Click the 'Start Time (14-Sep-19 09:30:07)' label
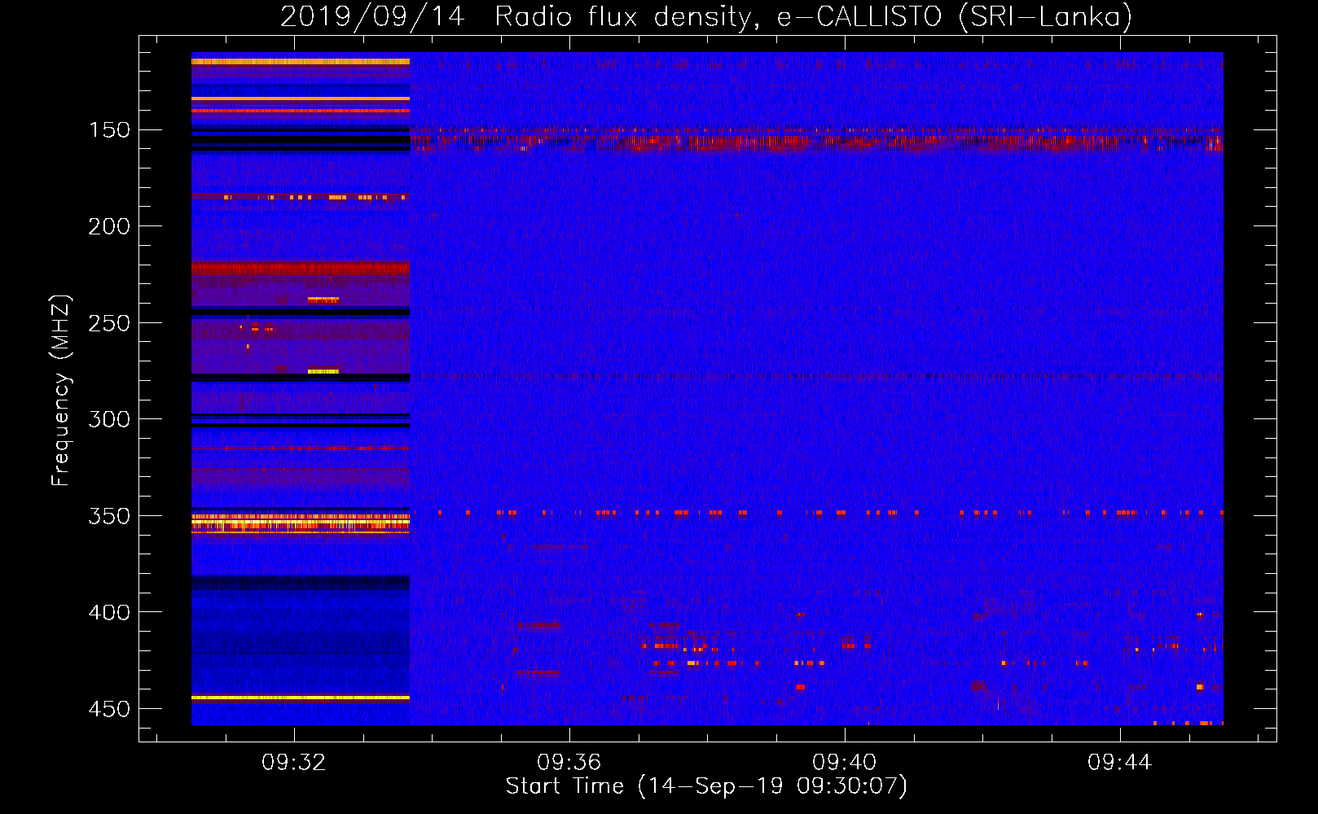1318x814 pixels. click(706, 786)
